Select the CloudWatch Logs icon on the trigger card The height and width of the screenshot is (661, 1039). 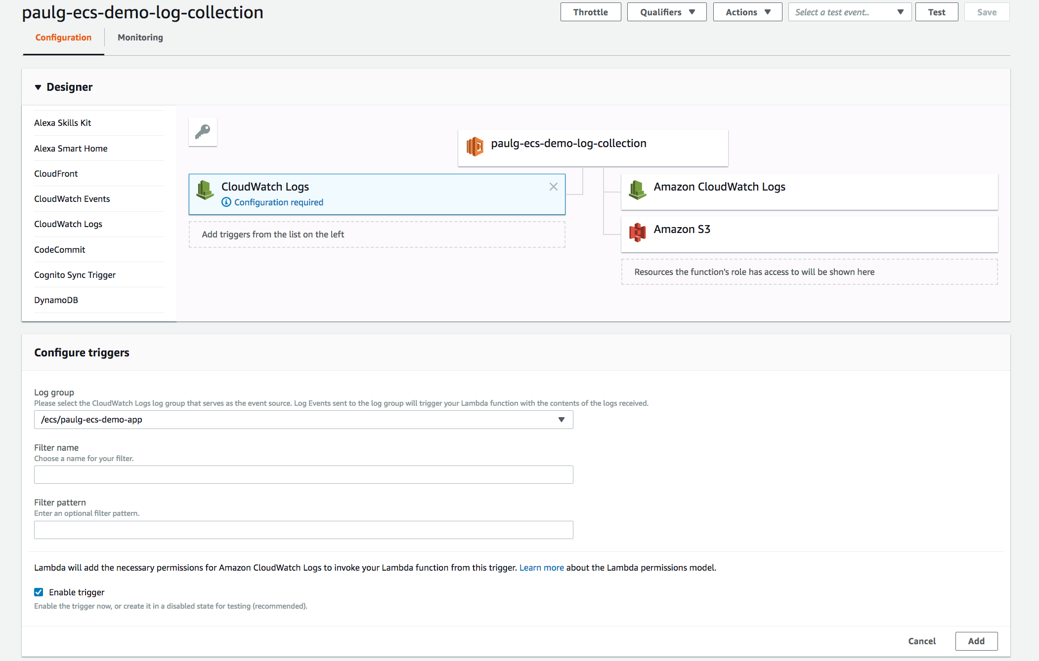(205, 190)
